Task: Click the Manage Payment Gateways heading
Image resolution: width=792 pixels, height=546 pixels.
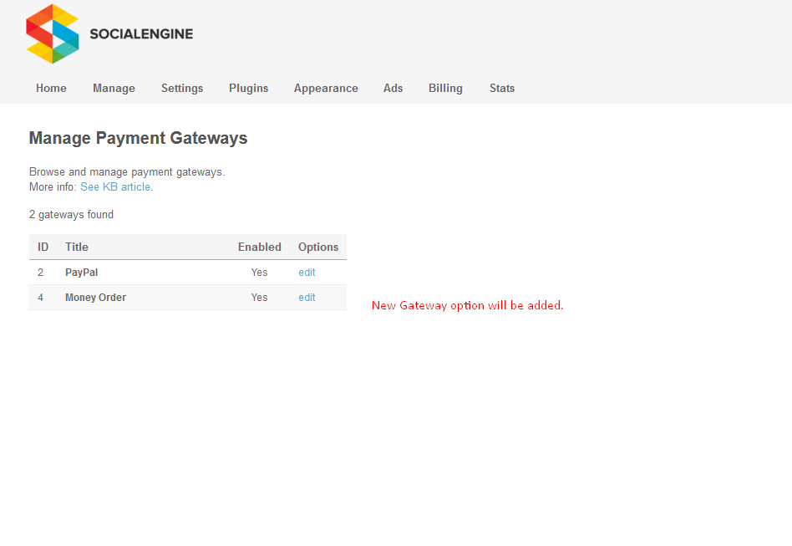Action: pyautogui.click(x=138, y=138)
